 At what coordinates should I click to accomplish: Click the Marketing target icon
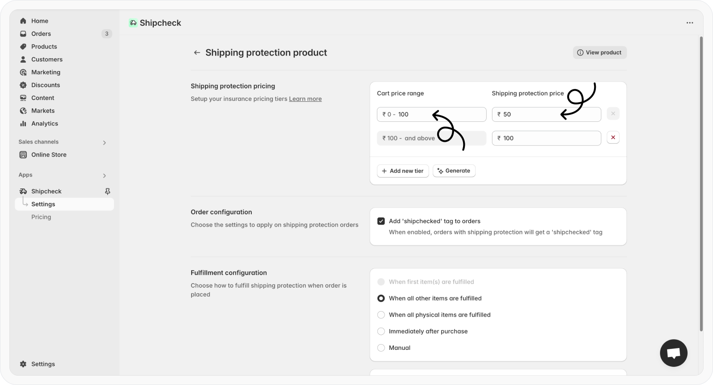23,72
